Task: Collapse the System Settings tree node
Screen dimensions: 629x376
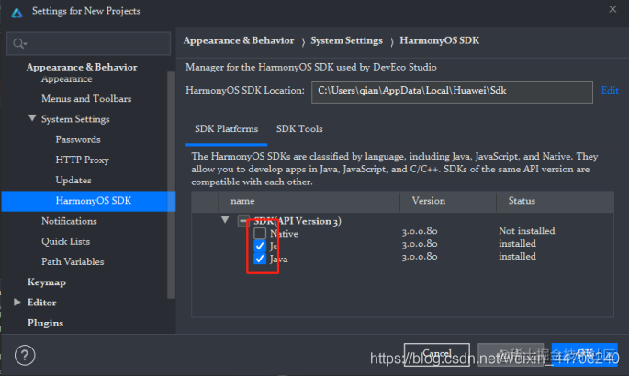Action: coord(32,118)
